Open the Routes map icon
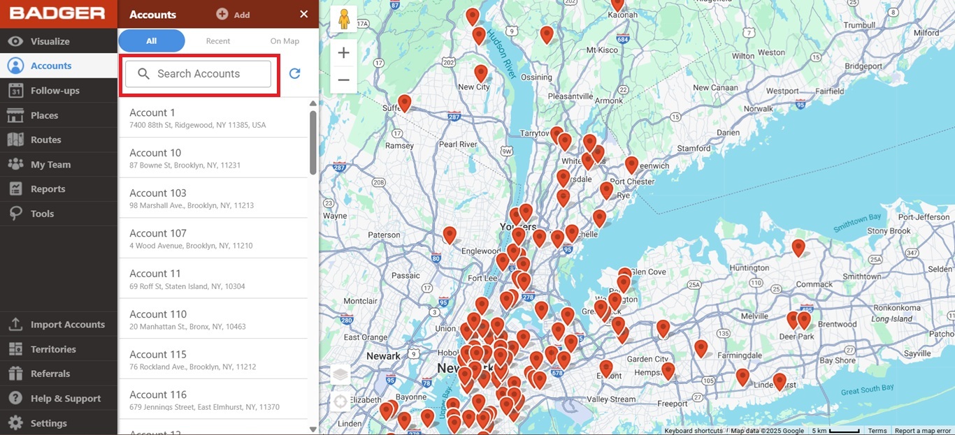 [15, 140]
